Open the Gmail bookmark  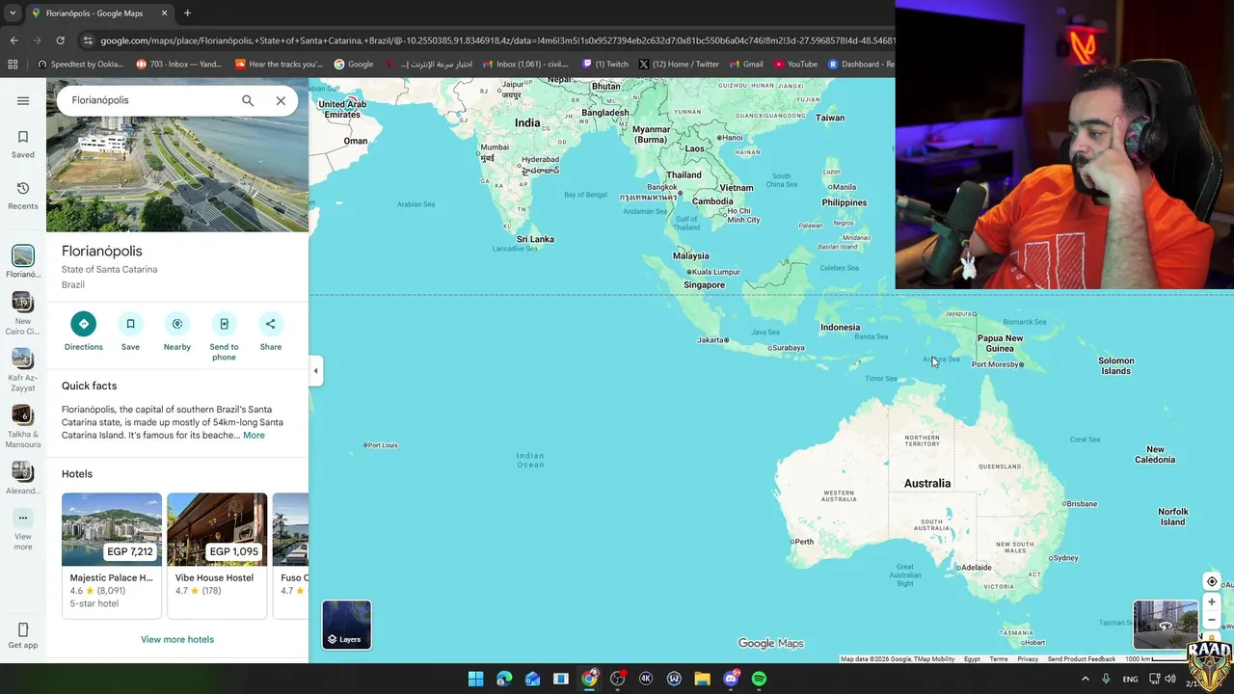pyautogui.click(x=746, y=65)
